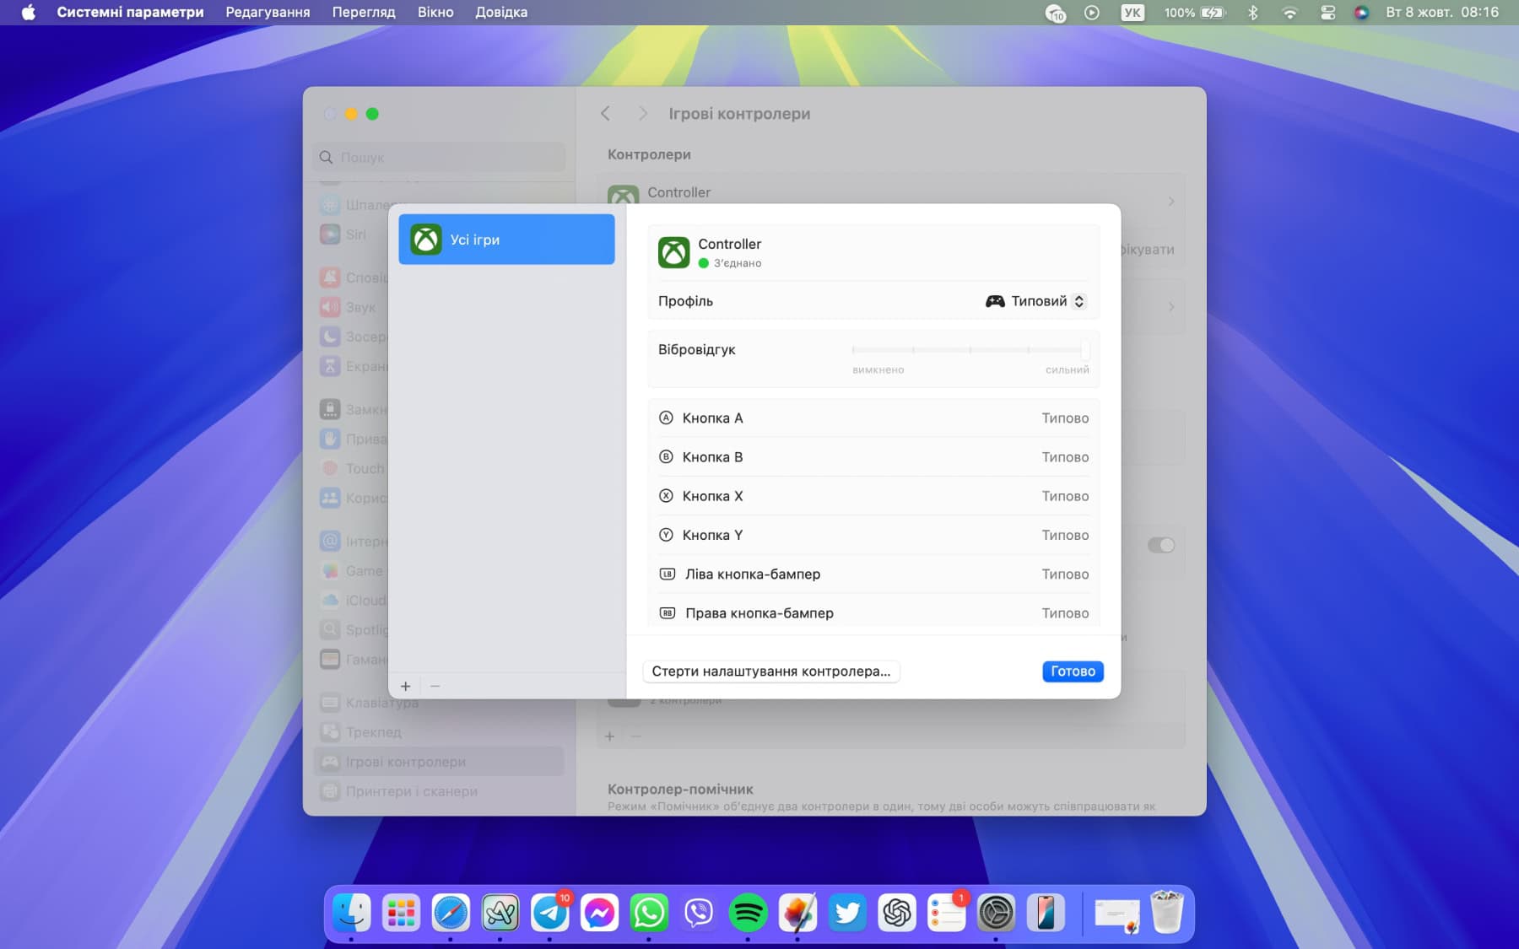
Task: Open the Apple menu
Action: point(29,12)
